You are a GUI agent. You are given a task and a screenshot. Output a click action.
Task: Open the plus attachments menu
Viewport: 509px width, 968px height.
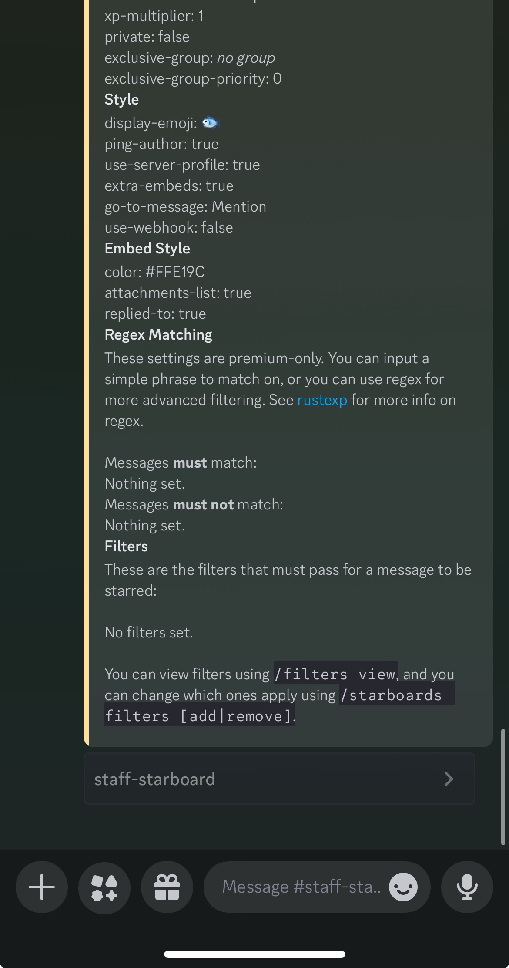42,887
